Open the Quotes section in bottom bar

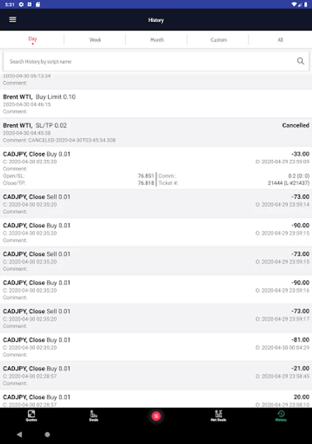(32, 416)
